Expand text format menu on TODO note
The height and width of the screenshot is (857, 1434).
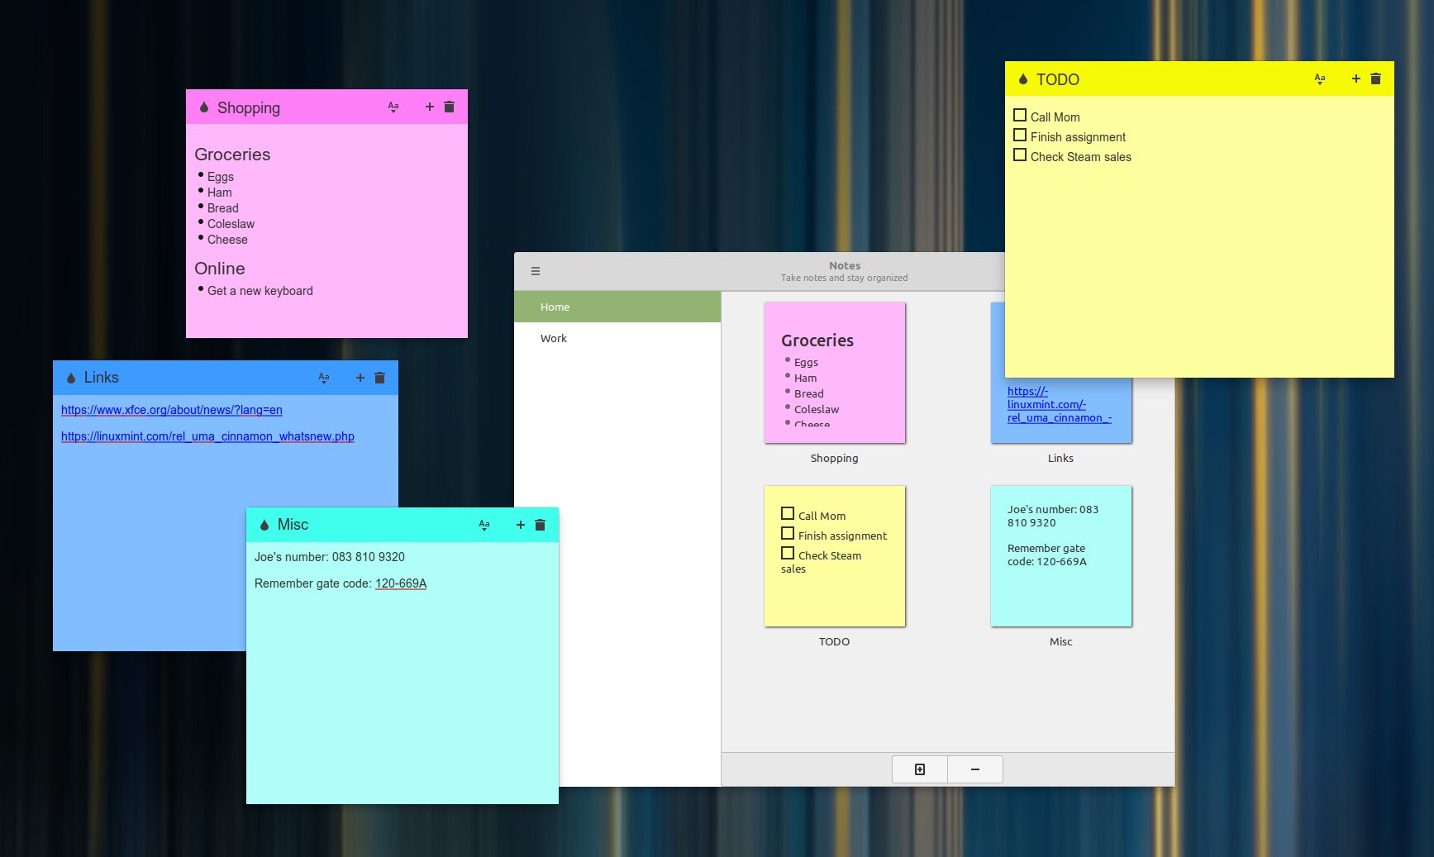pyautogui.click(x=1320, y=79)
